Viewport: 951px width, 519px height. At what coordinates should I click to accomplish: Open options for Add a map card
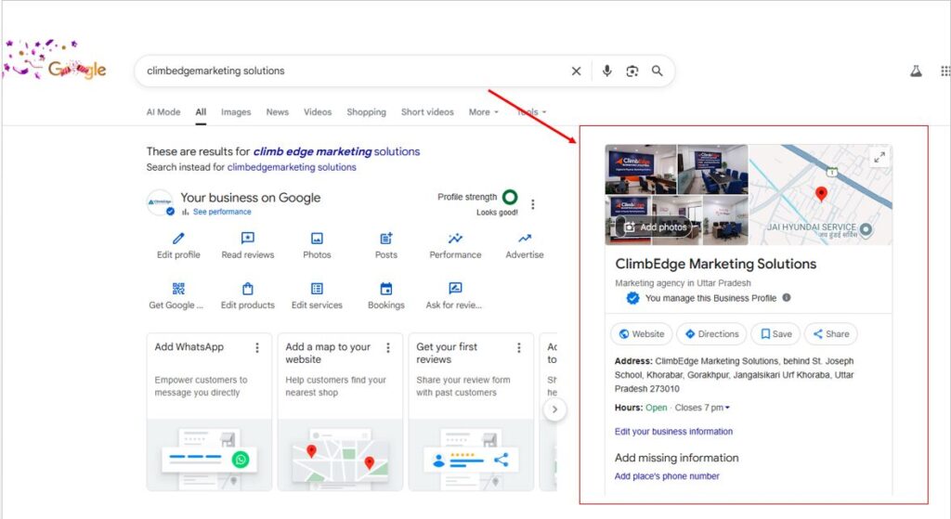click(x=388, y=347)
